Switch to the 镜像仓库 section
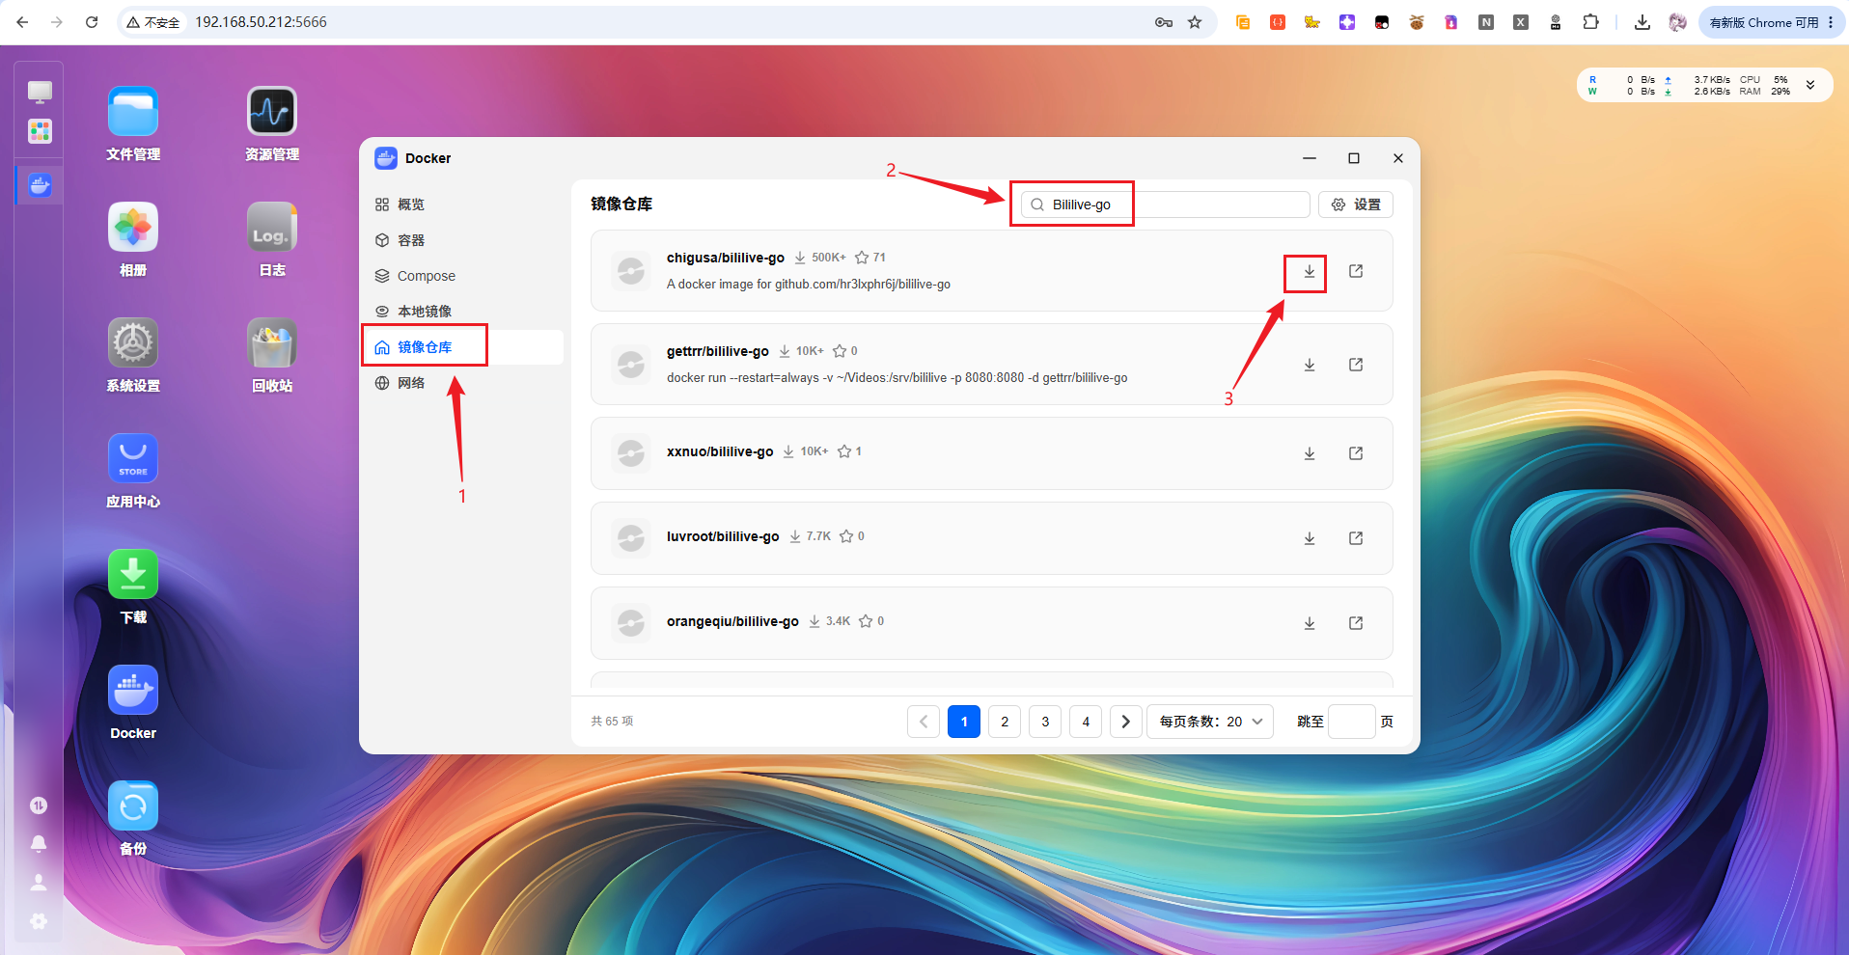 (462, 347)
